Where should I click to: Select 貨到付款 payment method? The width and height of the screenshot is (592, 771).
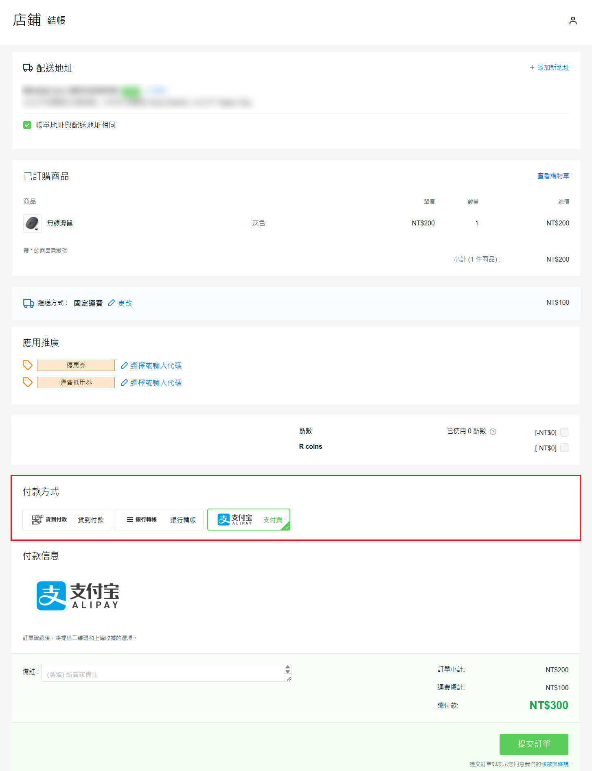pos(67,520)
